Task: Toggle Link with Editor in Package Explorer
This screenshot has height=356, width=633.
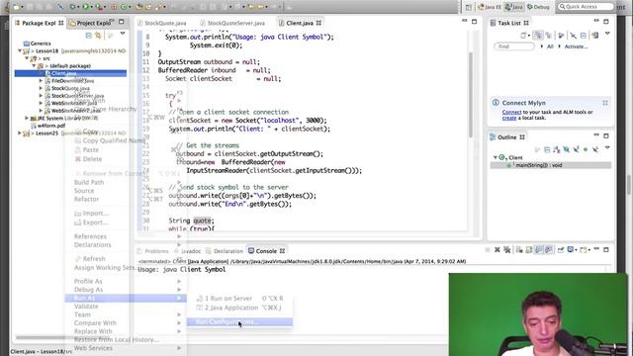Action: pos(98,36)
